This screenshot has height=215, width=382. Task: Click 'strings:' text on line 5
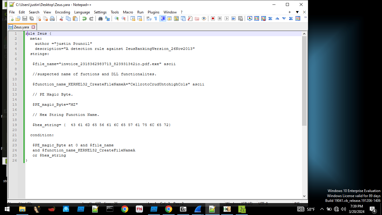coord(40,54)
